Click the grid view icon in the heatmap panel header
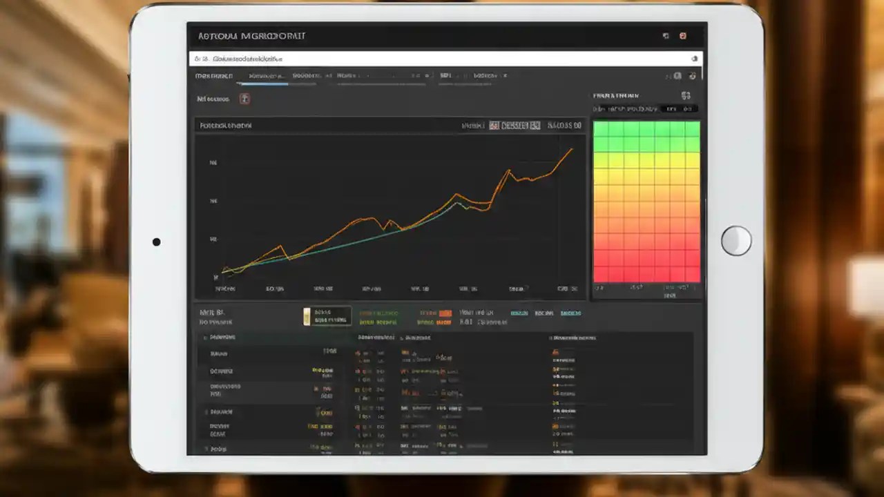884x497 pixels. (x=686, y=96)
